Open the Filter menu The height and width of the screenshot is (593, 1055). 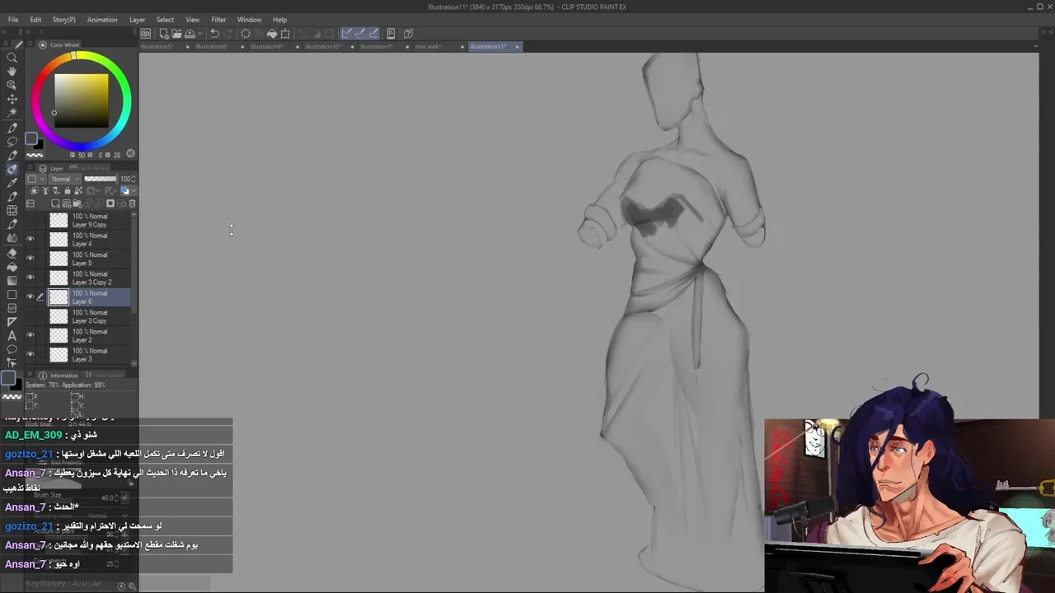click(x=218, y=20)
